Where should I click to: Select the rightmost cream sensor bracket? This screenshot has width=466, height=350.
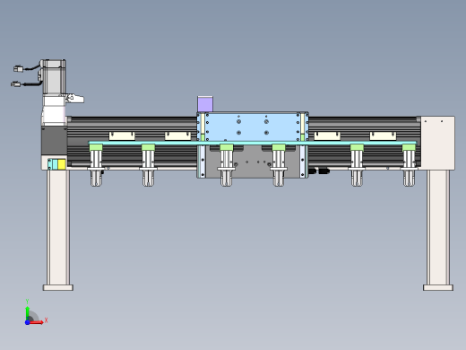(x=383, y=136)
